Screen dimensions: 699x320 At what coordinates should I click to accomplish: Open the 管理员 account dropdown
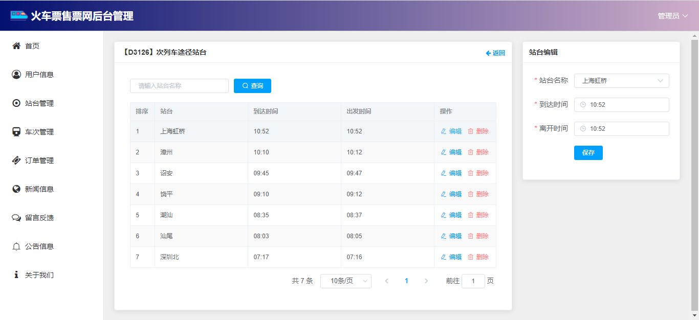[672, 16]
